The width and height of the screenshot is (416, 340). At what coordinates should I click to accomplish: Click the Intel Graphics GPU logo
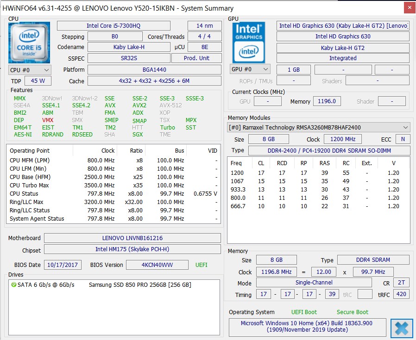point(249,43)
